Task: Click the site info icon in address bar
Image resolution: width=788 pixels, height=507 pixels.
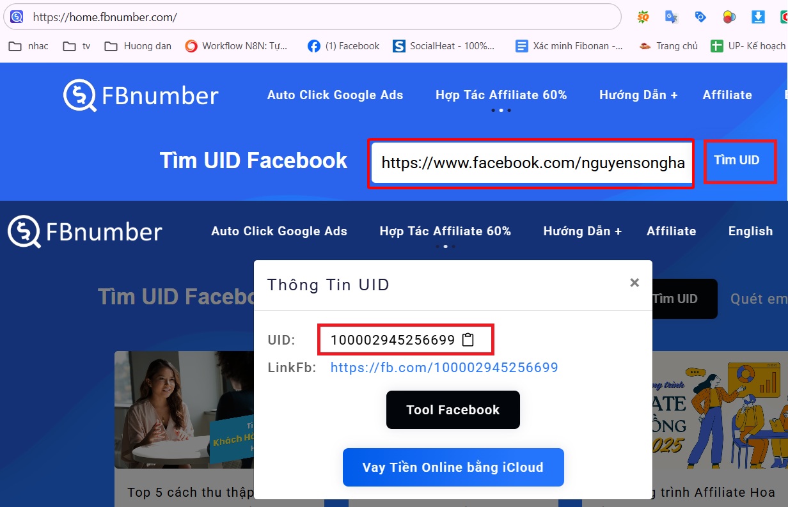Action: tap(17, 17)
